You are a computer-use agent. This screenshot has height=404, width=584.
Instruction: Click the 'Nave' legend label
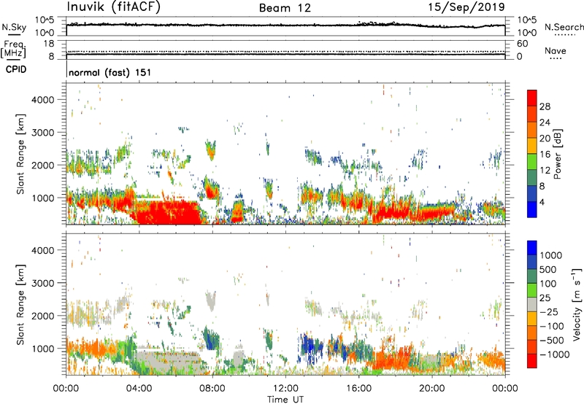(x=556, y=51)
